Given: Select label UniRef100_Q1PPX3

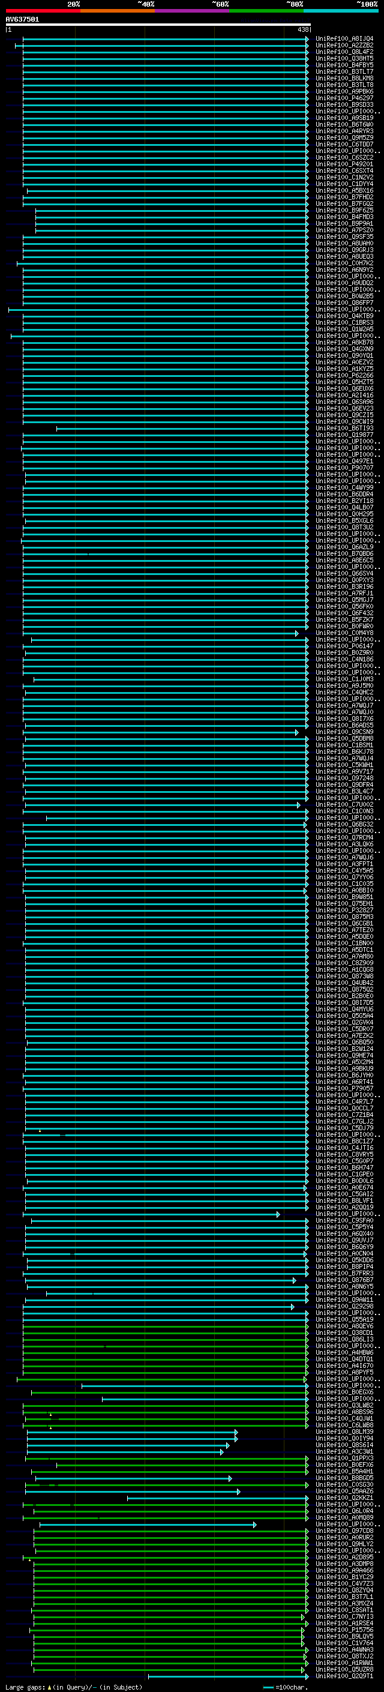Looking at the screenshot, I should 344,1458.
